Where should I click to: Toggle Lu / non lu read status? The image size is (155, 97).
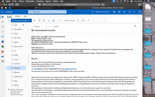(x=69, y=20)
